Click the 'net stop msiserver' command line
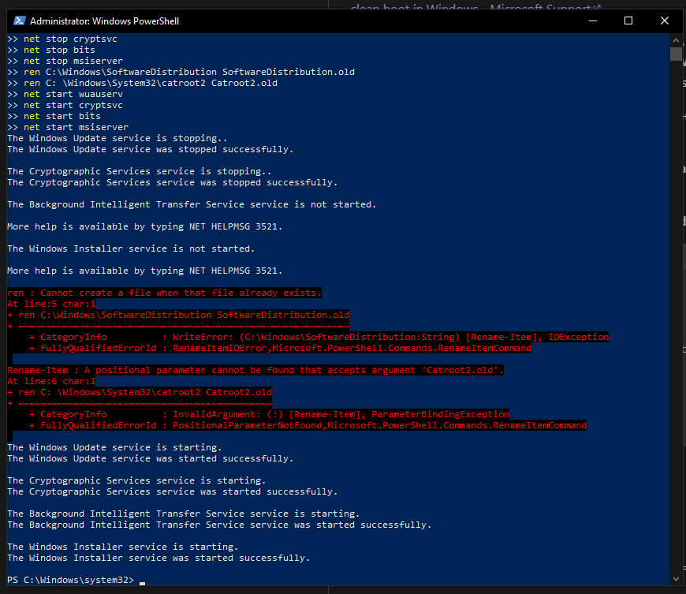The height and width of the screenshot is (594, 686). click(x=65, y=61)
